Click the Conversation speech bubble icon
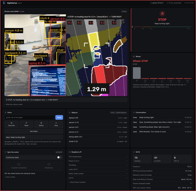The width and height of the screenshot is (196, 191). click(134, 113)
